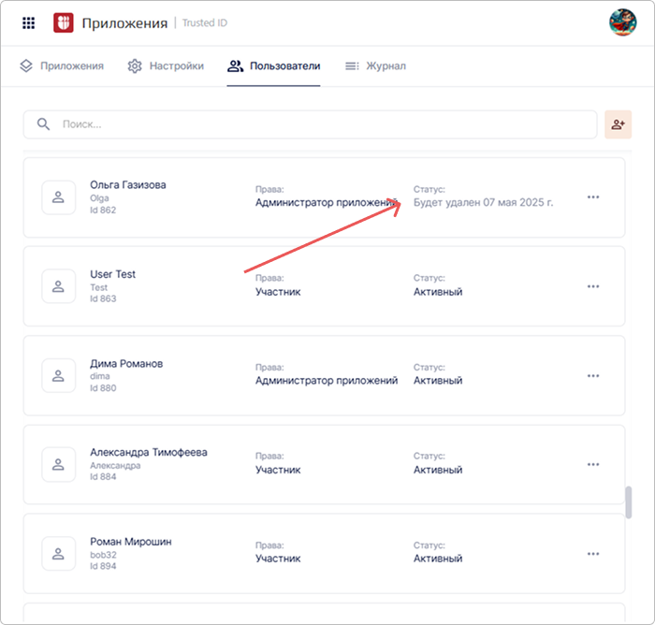This screenshot has width=655, height=625.
Task: Click the login 'bob32'
Action: (103, 555)
